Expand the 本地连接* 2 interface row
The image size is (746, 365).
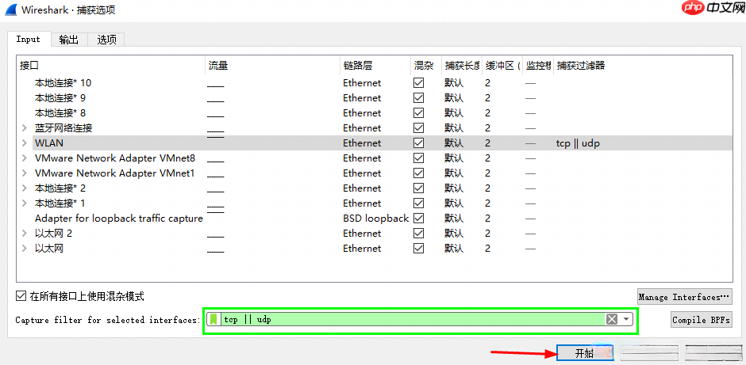click(25, 188)
